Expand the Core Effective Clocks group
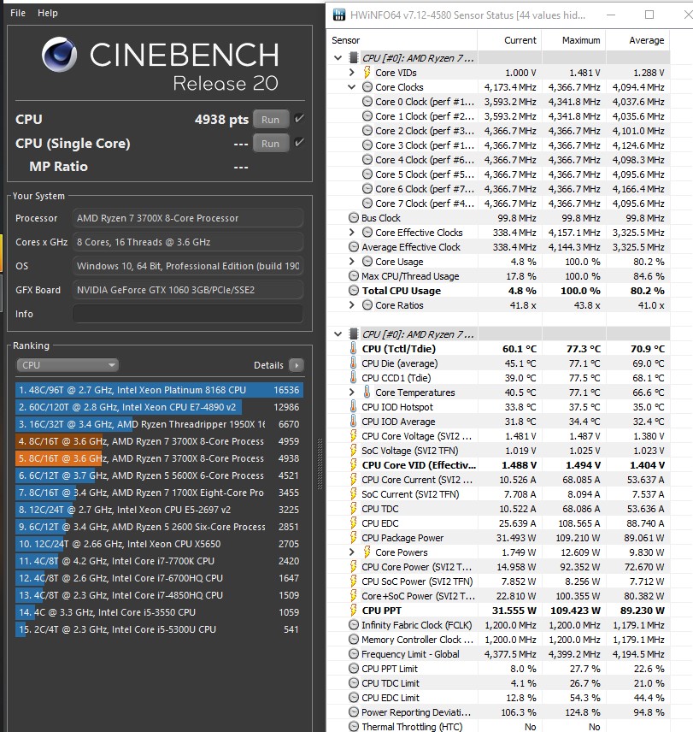693x732 pixels. tap(351, 233)
